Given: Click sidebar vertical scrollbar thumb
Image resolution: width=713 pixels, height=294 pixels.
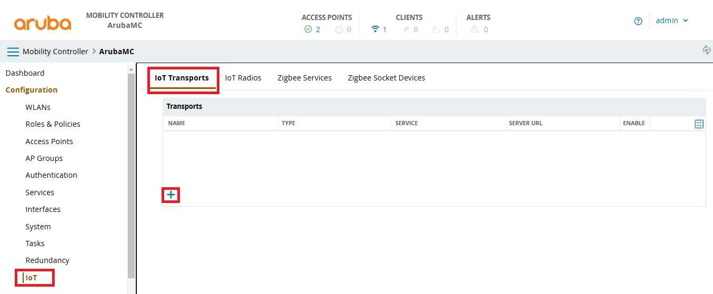Looking at the screenshot, I should 132,176.
